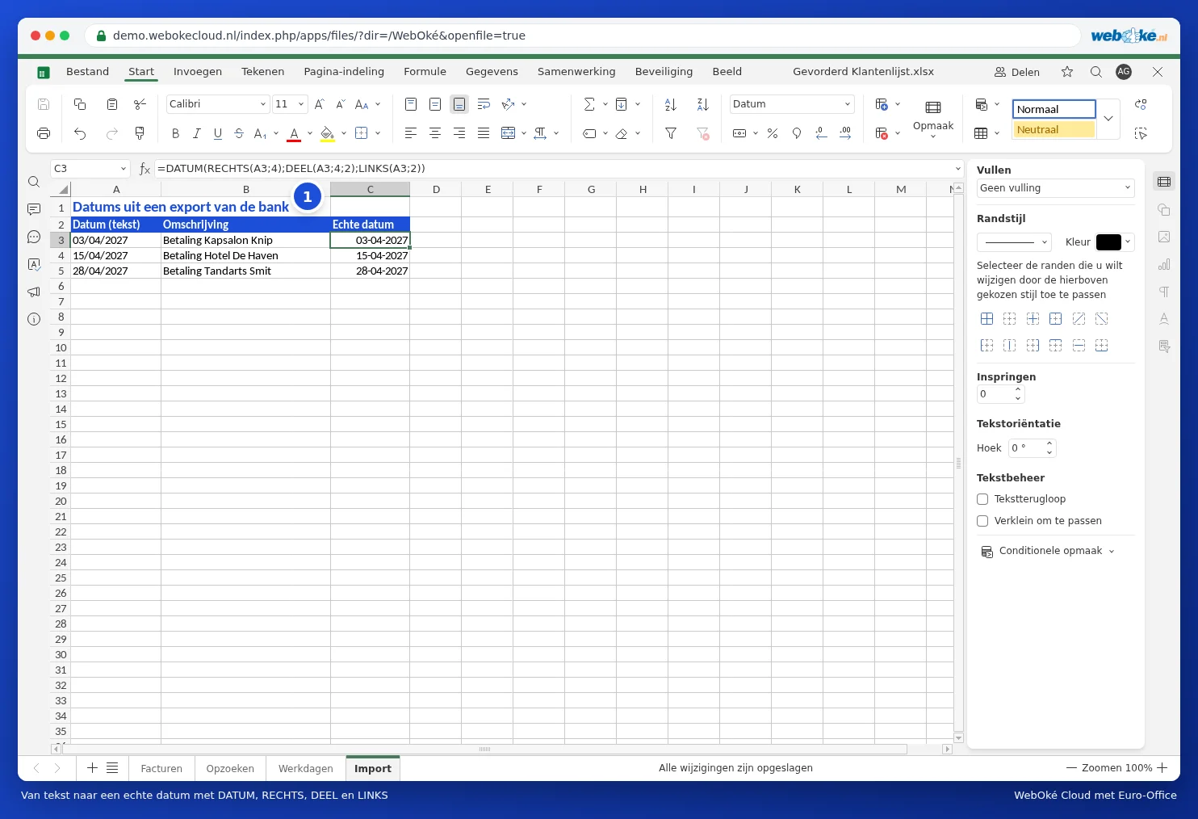Click the Filter funnel icon

(671, 133)
